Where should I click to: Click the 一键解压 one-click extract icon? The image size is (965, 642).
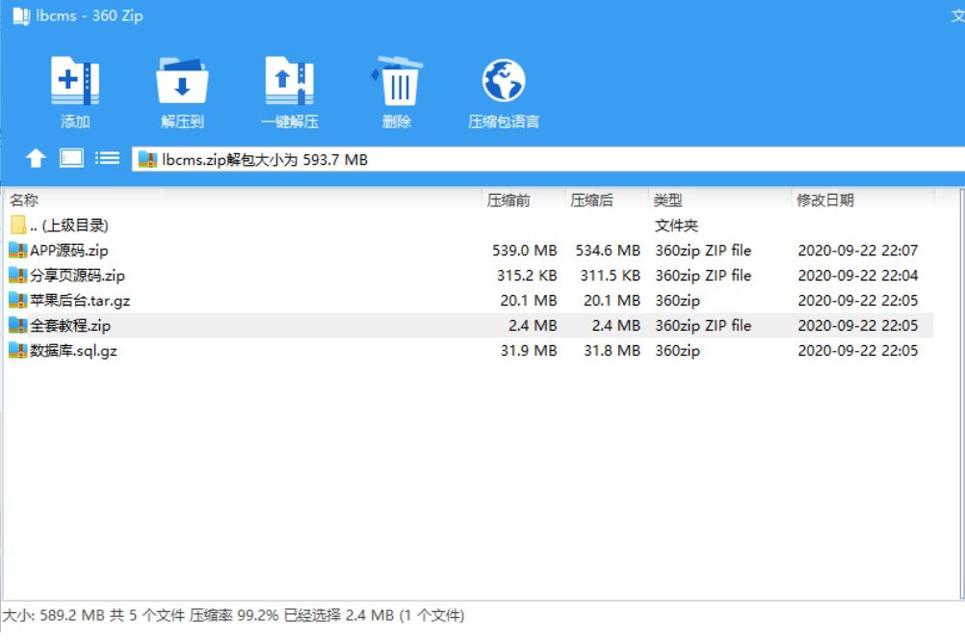tap(289, 81)
